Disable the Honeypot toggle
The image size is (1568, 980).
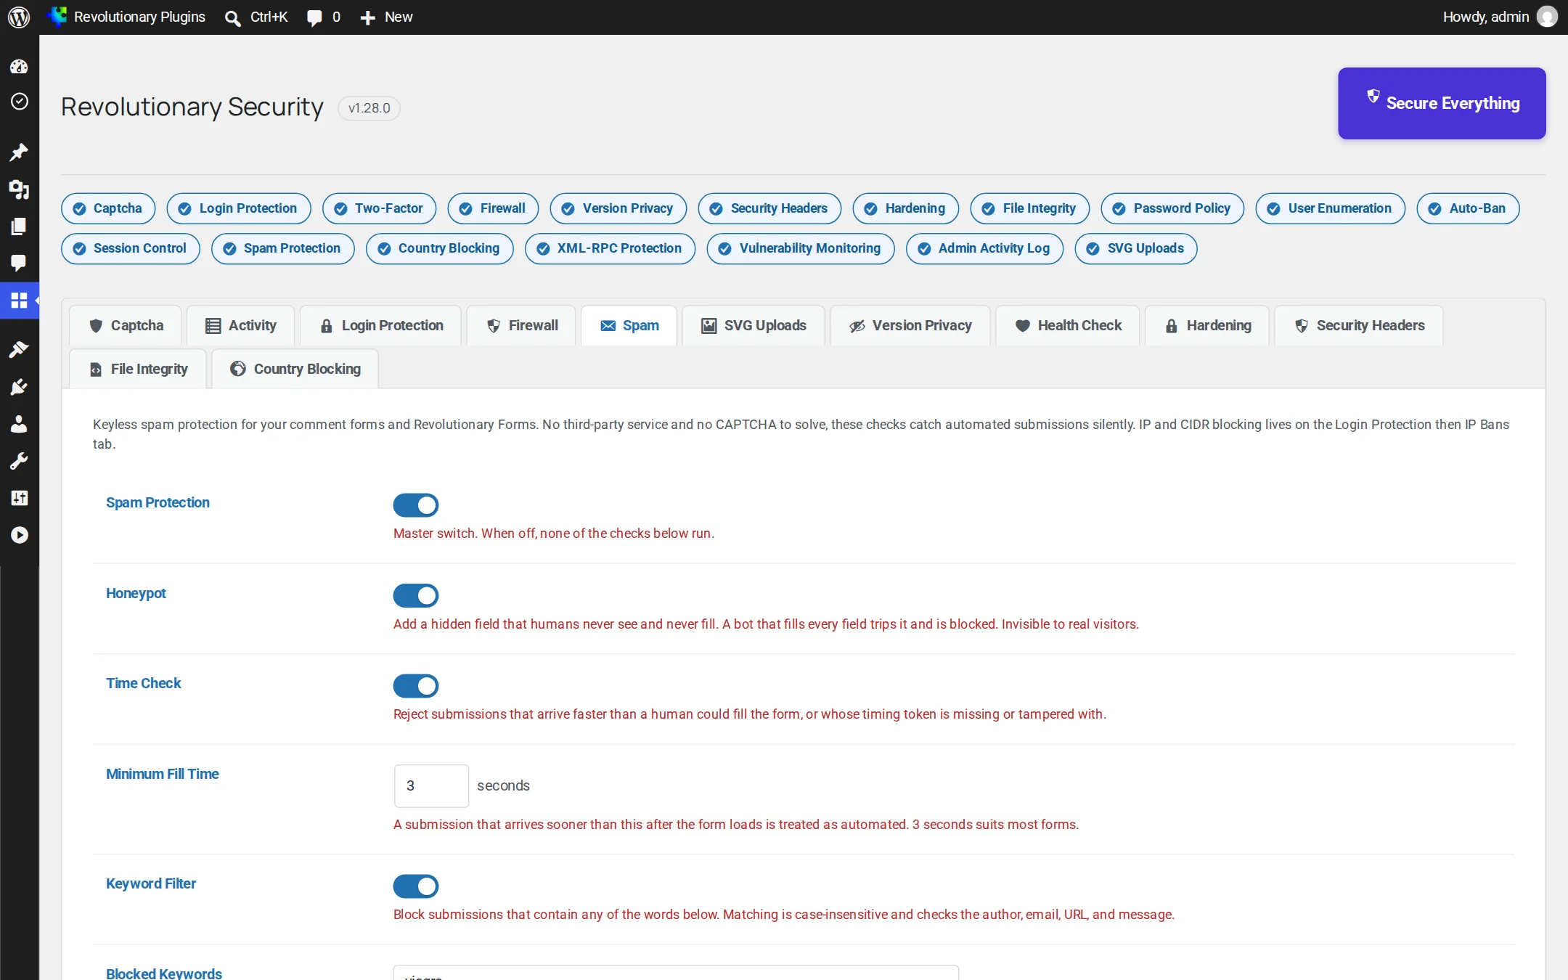pyautogui.click(x=416, y=595)
